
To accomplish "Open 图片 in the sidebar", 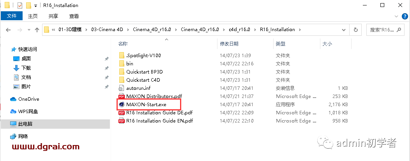I will click(26, 86).
